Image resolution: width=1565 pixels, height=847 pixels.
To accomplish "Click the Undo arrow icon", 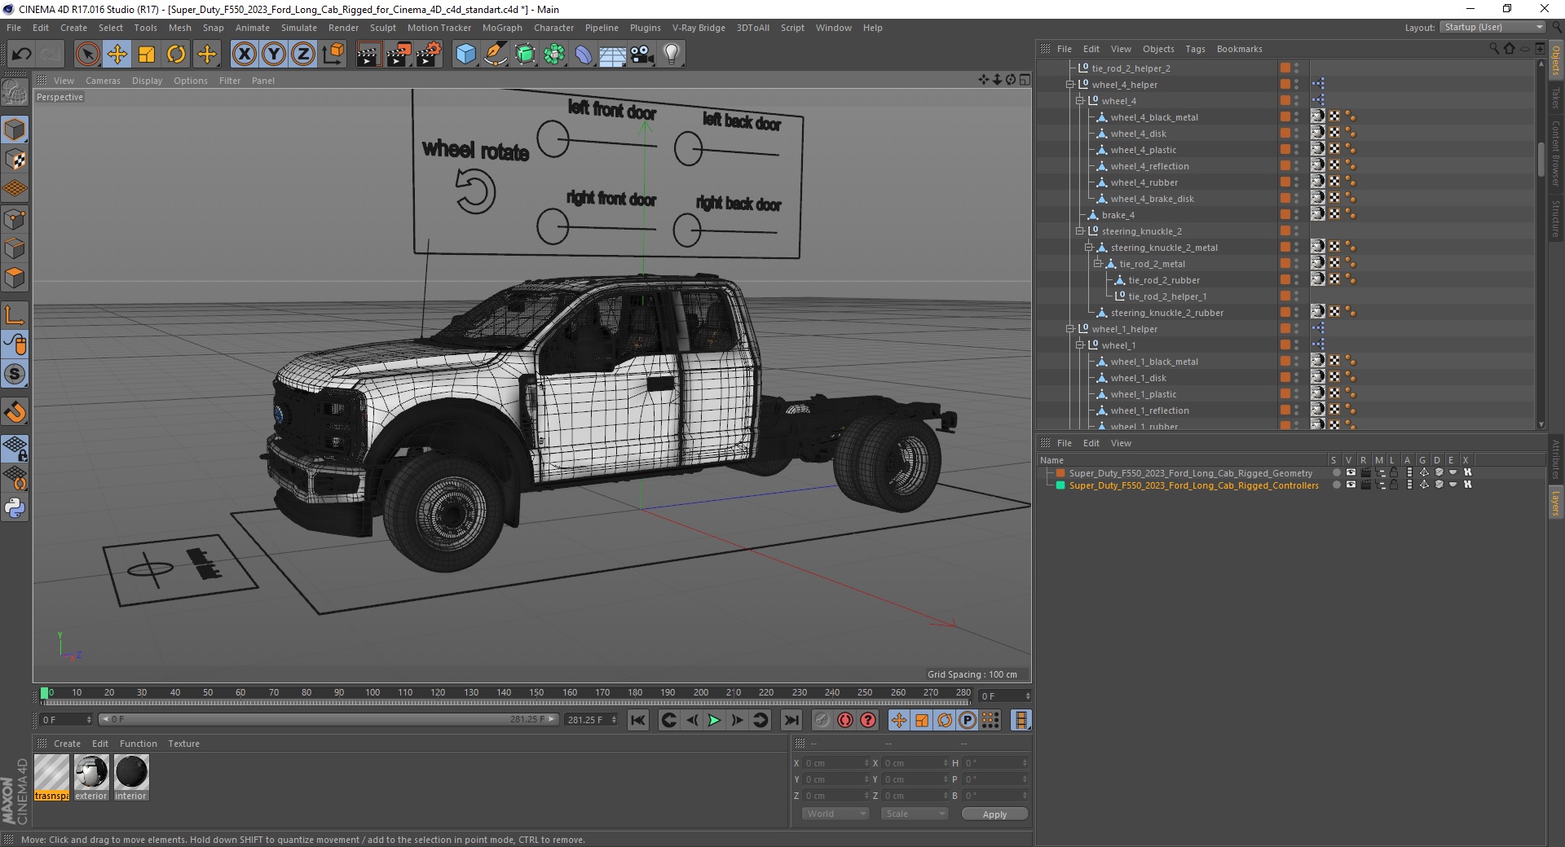I will (21, 55).
